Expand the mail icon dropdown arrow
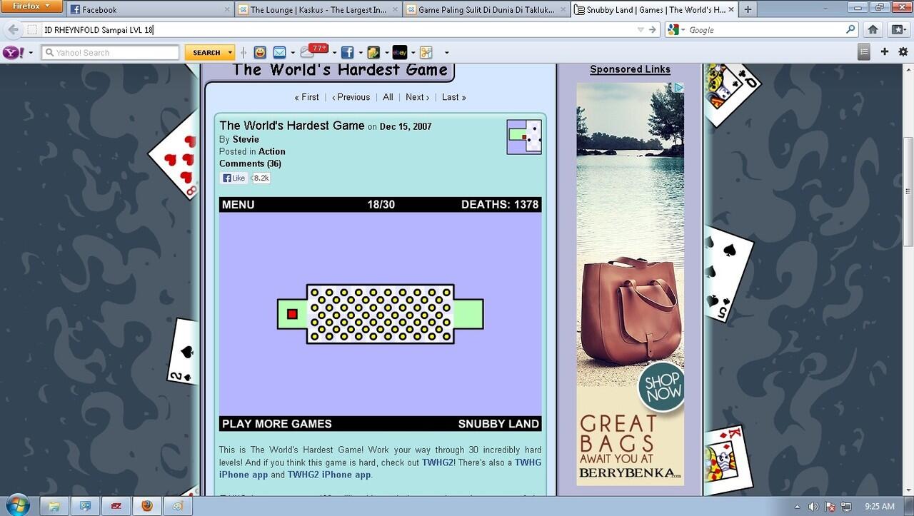Viewport: 914px width, 516px height. 293,53
